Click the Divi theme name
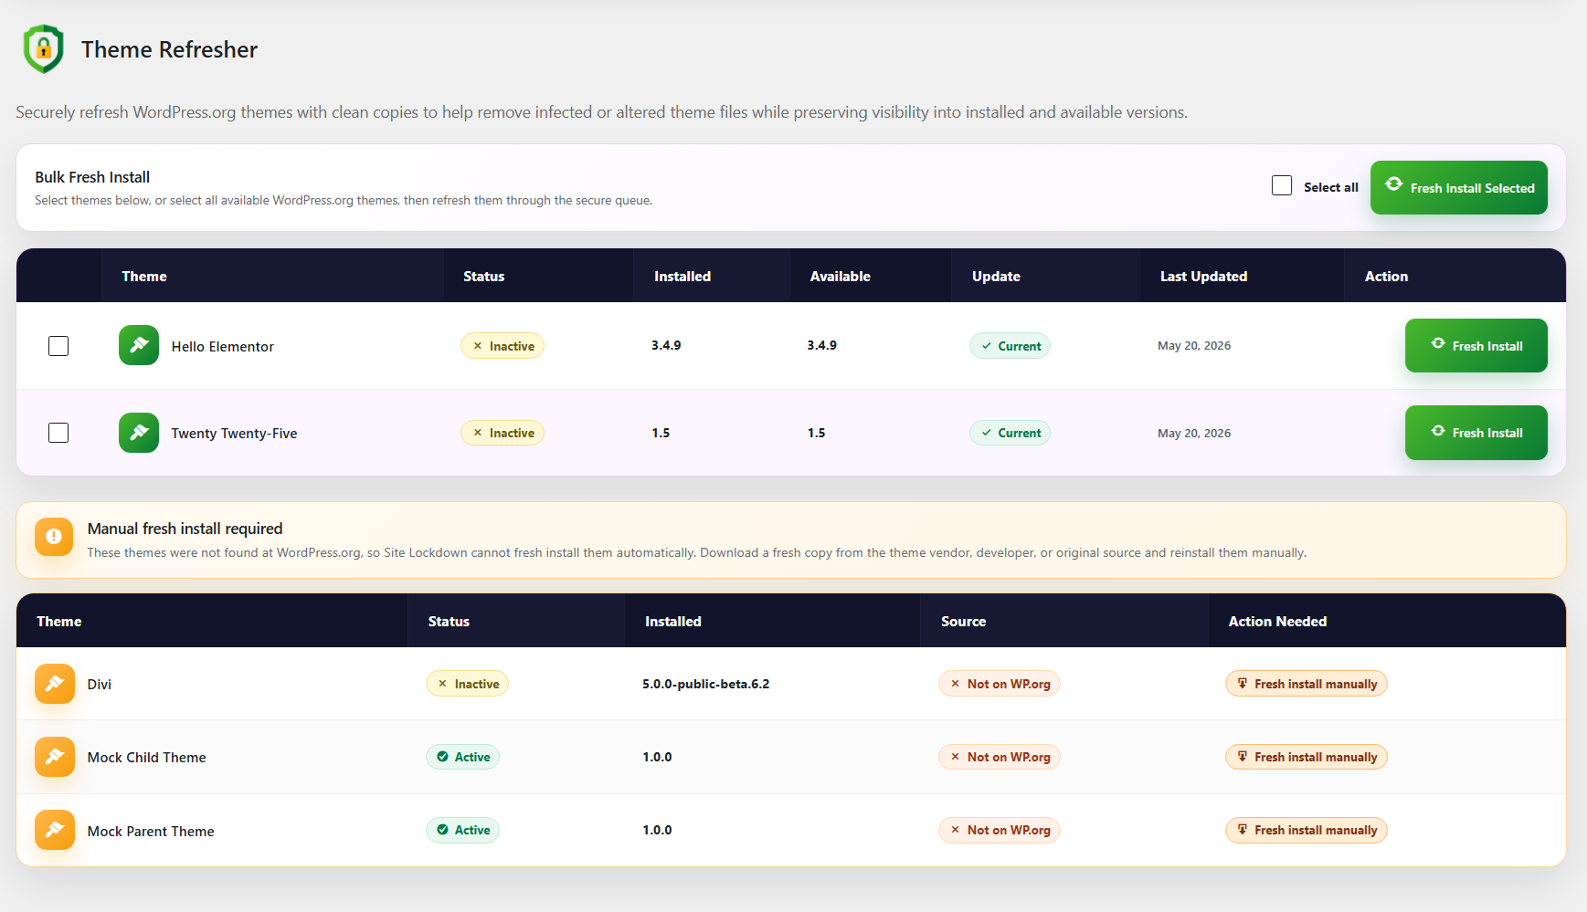This screenshot has height=912, width=1587. click(x=100, y=685)
